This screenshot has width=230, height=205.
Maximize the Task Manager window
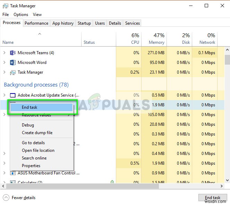[x=206, y=6]
